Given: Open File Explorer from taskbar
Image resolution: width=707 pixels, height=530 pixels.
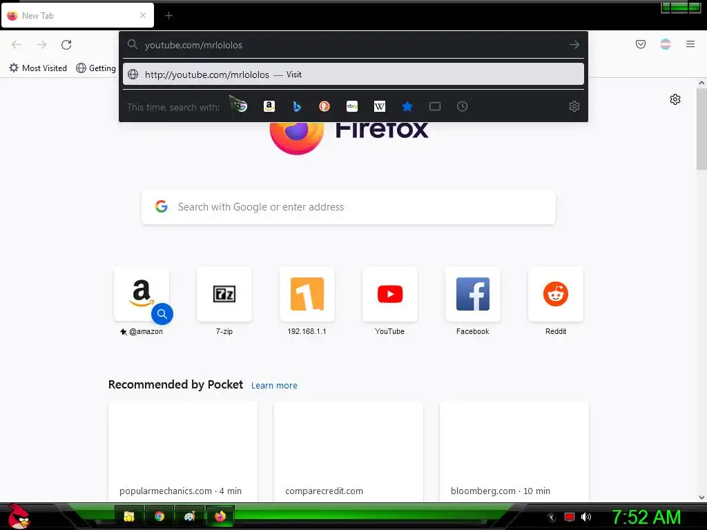Looking at the screenshot, I should (129, 516).
